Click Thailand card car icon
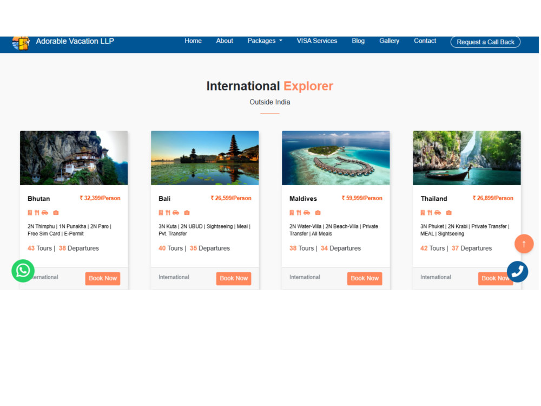This screenshot has height=406, width=541. pyautogui.click(x=438, y=213)
